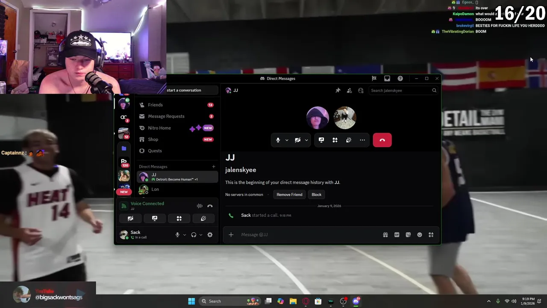The image size is (547, 308).
Task: Open Sack's user profile in bottom panel
Action: [144, 234]
